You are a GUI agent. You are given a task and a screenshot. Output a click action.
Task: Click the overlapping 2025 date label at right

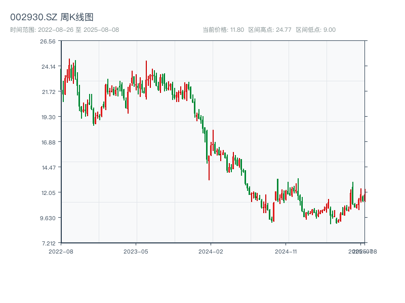pos(361,251)
